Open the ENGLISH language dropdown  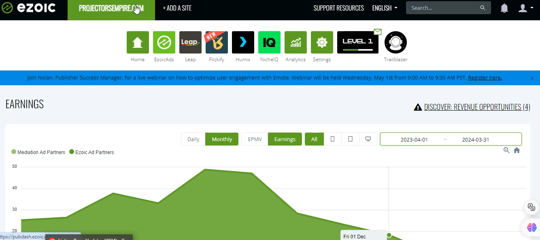tap(385, 8)
